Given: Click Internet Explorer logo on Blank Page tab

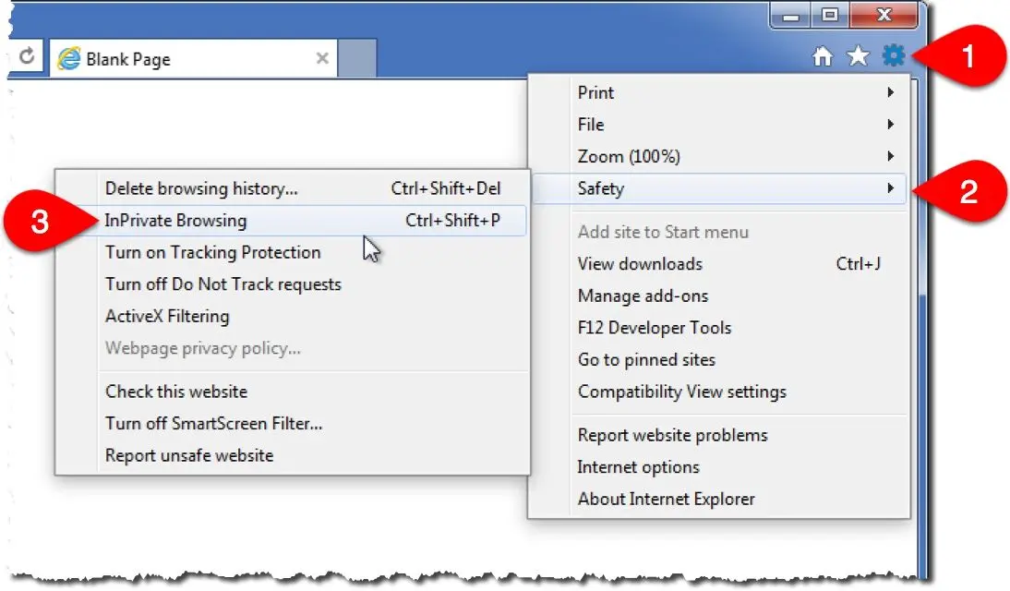Looking at the screenshot, I should 69,59.
